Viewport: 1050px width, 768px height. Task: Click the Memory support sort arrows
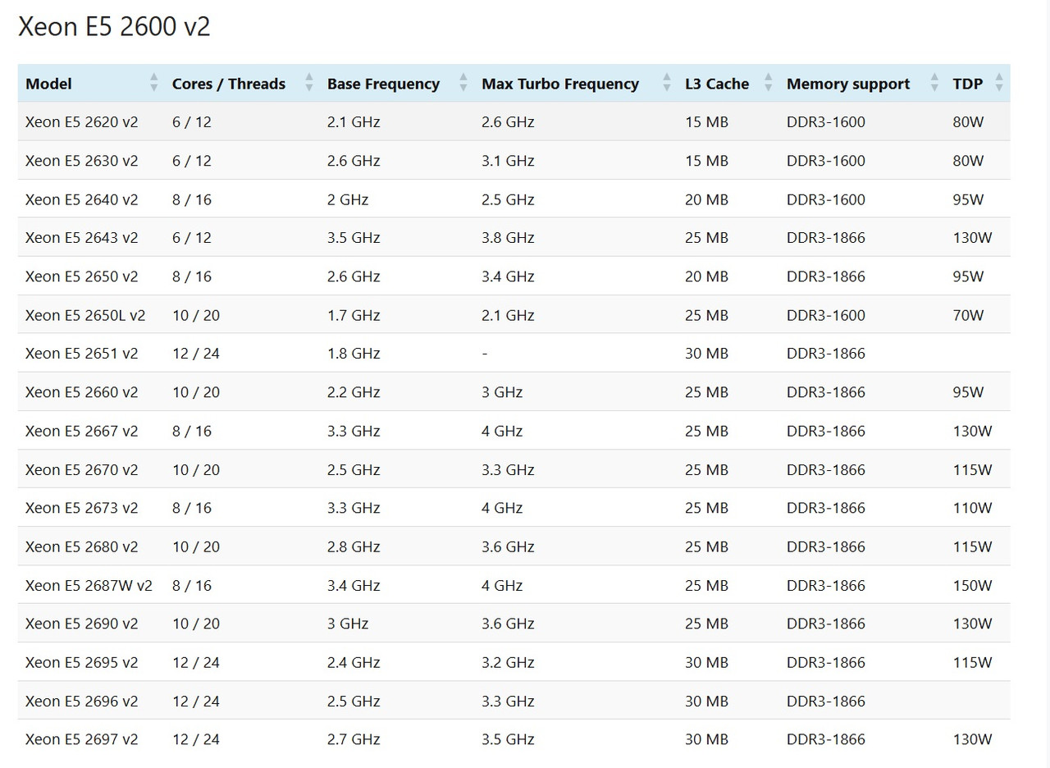[934, 83]
